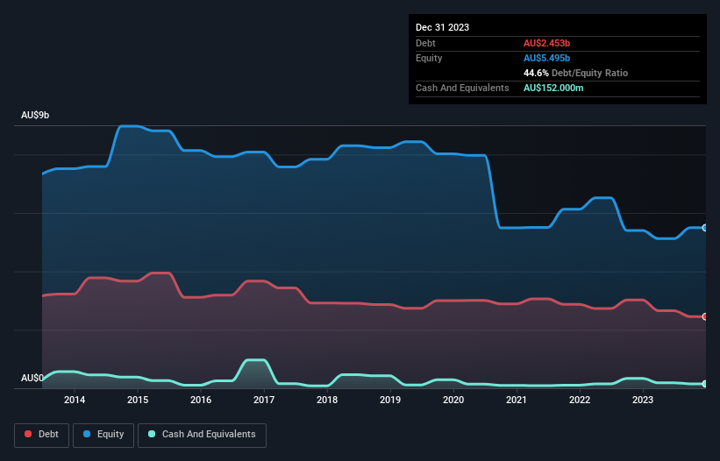
Task: Click the 2017 x-axis label
Action: coord(264,400)
